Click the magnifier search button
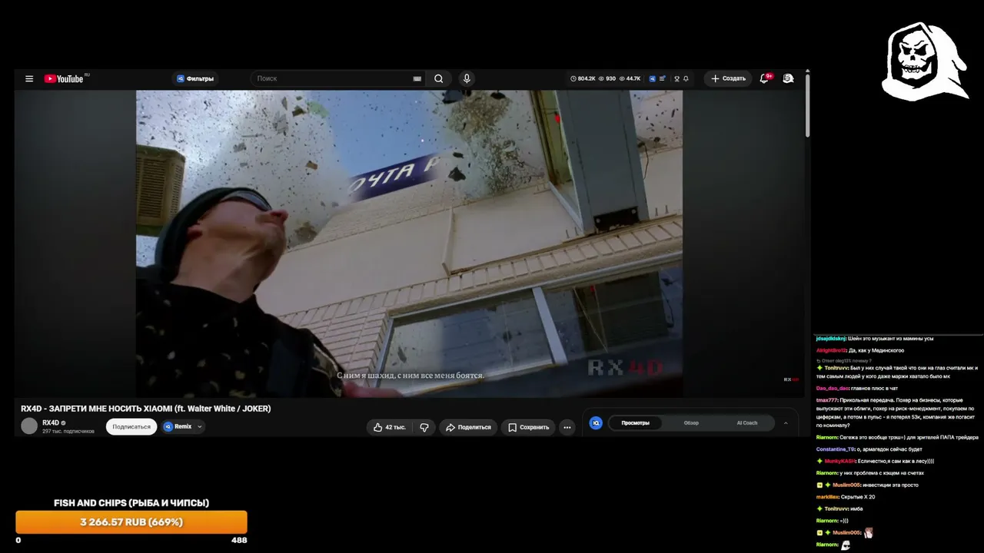Viewport: 984px width, 553px height. click(438, 78)
